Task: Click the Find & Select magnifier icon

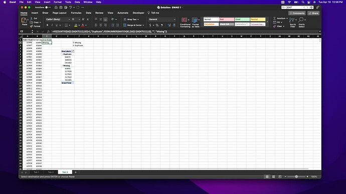Action: click(301, 20)
